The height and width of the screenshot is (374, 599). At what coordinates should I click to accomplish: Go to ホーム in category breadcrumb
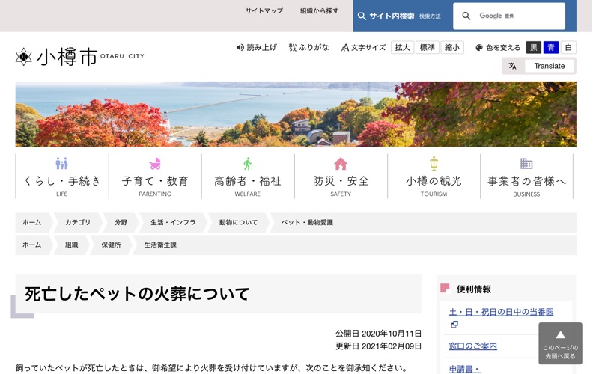tap(31, 222)
